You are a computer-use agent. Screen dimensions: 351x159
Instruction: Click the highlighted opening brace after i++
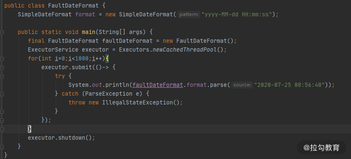coord(107,59)
